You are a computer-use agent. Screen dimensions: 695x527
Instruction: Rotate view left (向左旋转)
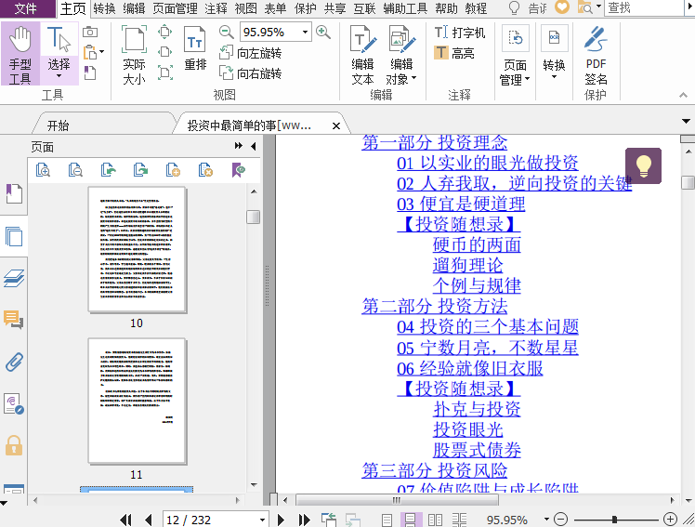pyautogui.click(x=251, y=53)
